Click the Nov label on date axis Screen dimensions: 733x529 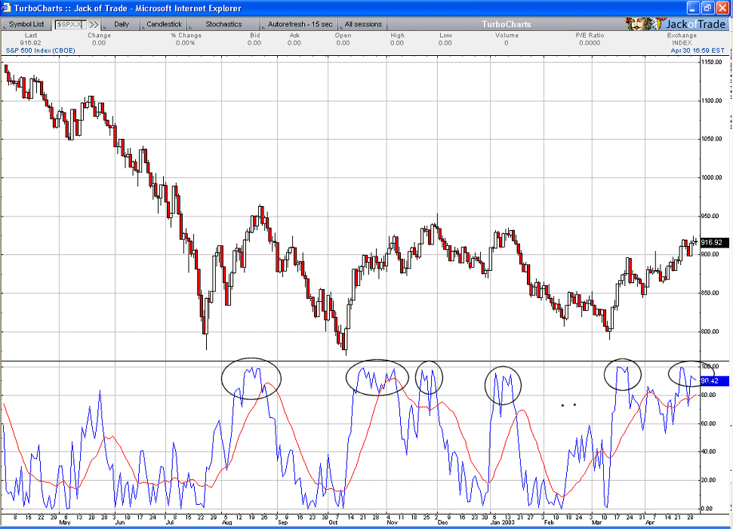pyautogui.click(x=392, y=522)
